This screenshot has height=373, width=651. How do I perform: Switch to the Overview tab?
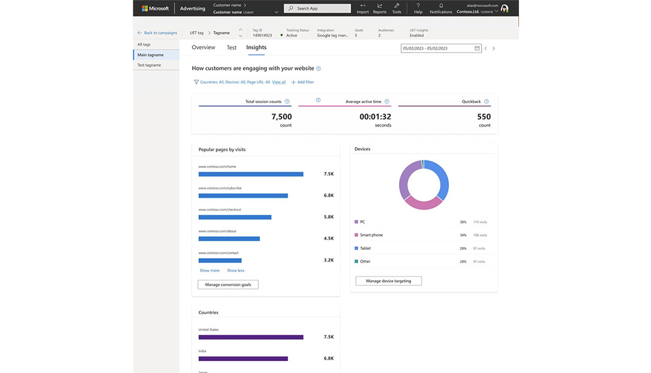coord(203,48)
